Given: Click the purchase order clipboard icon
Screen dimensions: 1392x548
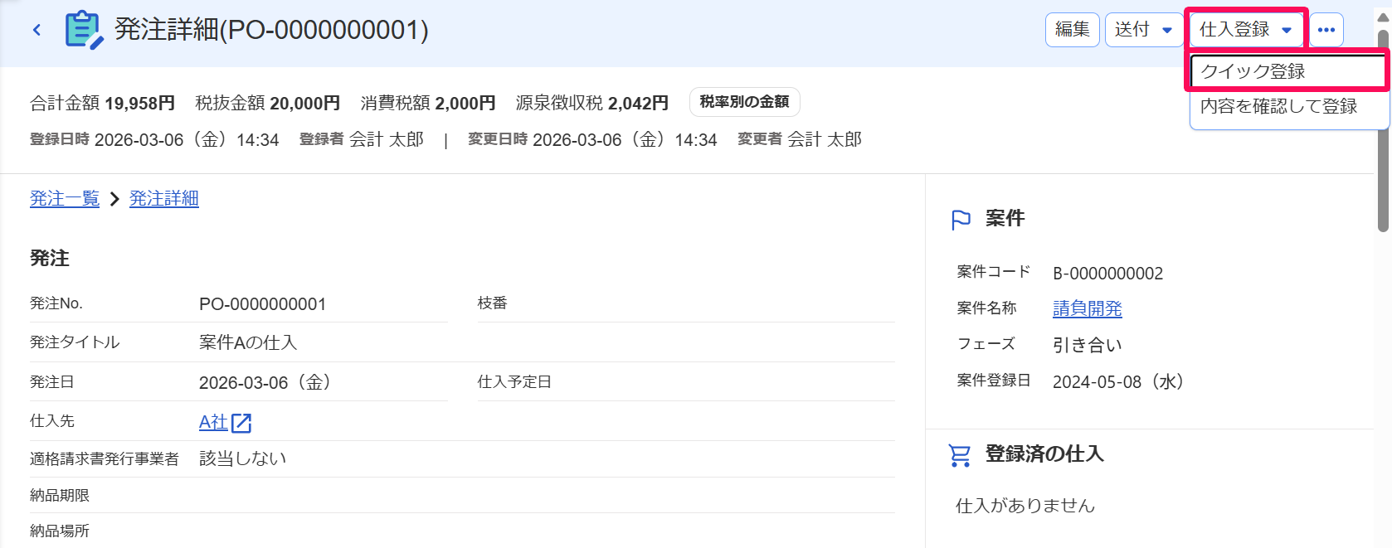Looking at the screenshot, I should [84, 30].
